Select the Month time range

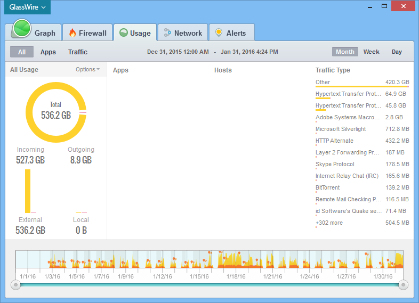pyautogui.click(x=345, y=52)
